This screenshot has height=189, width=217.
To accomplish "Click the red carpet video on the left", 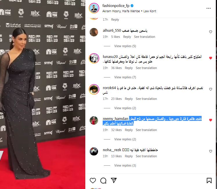I will (x=43, y=94).
